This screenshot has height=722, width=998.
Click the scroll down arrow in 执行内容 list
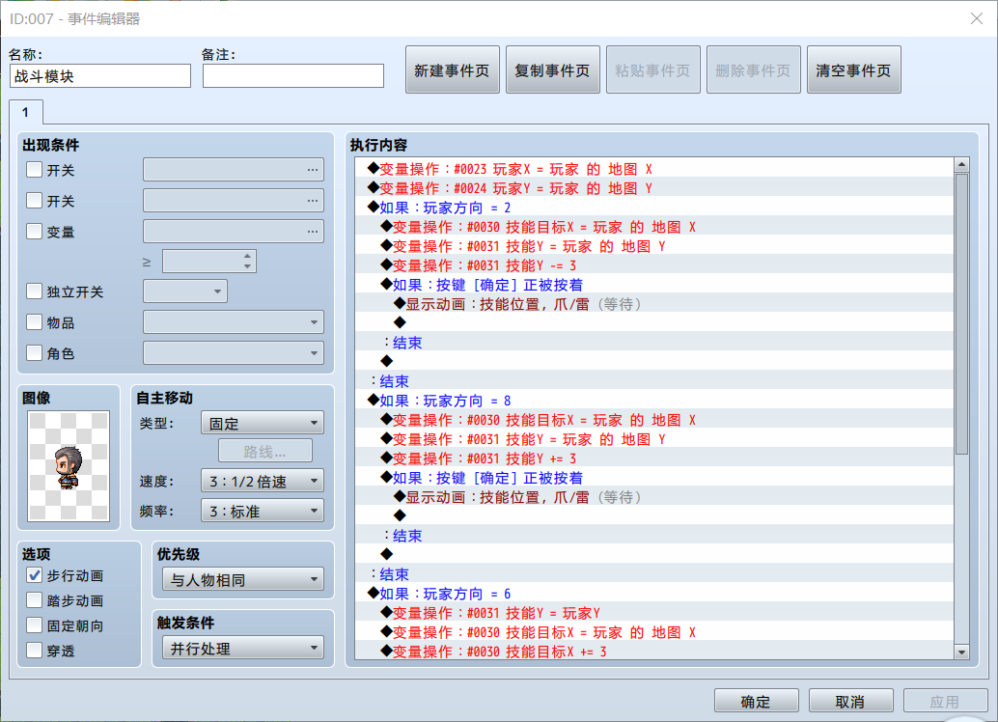pyautogui.click(x=961, y=652)
